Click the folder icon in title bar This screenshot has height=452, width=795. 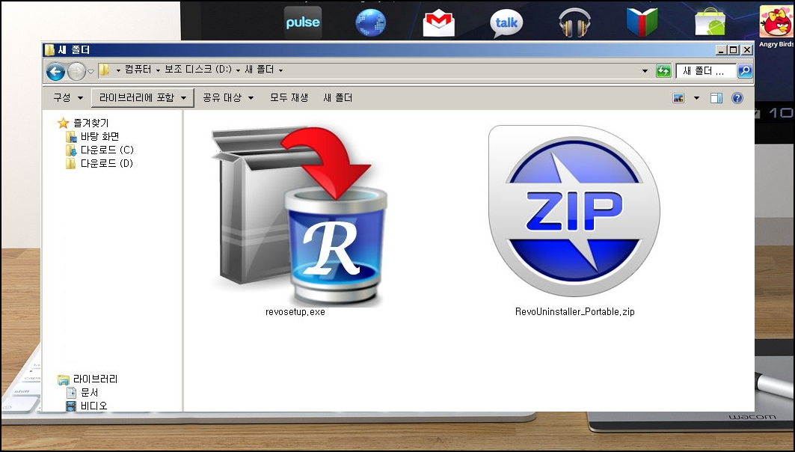[x=49, y=49]
